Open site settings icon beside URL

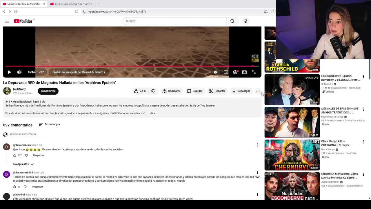click(84, 12)
